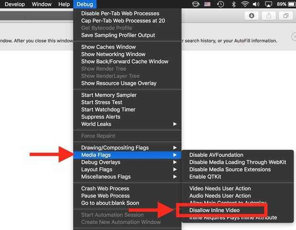Open the Help menu
This screenshot has height=230, width=296.
64,4
